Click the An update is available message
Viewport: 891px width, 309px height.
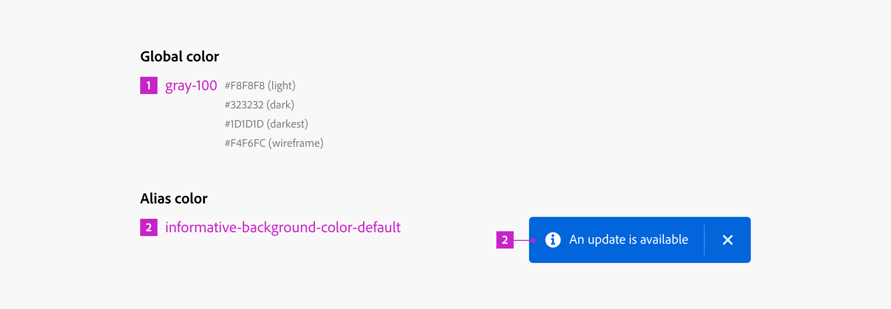(628, 239)
